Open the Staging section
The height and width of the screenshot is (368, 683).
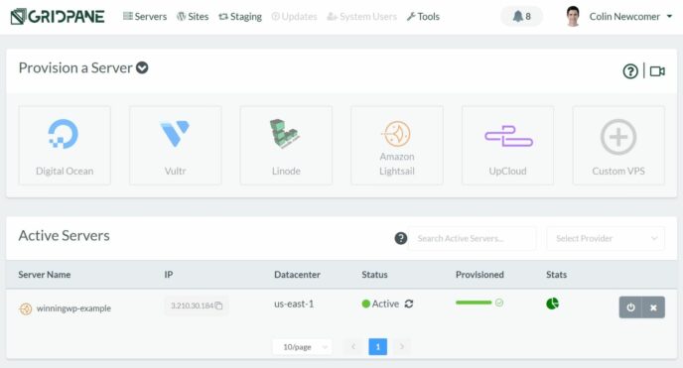240,17
